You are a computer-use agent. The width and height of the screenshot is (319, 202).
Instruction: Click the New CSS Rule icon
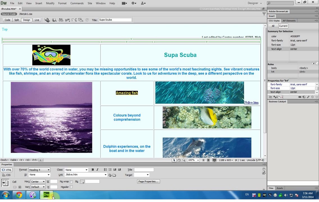pos(304,97)
